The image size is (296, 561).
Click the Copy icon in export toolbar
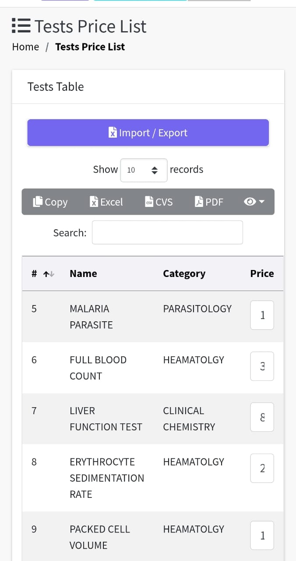38,202
